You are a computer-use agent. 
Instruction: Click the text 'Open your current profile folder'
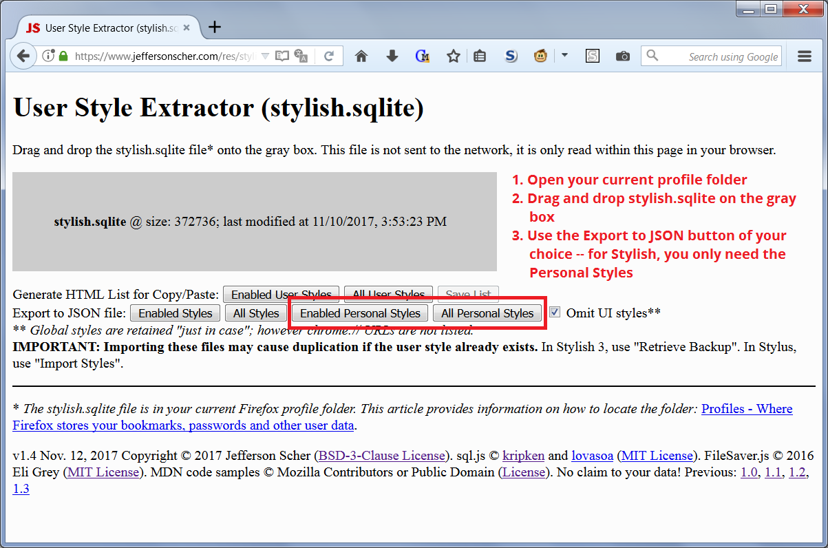[637, 180]
